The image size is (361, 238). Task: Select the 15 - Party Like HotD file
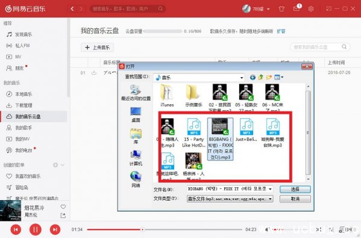pos(193,133)
